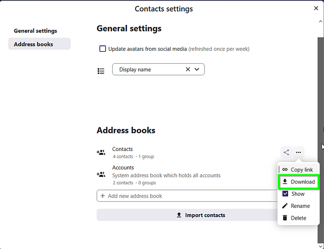Select Copy link from the actions menu

click(x=298, y=170)
